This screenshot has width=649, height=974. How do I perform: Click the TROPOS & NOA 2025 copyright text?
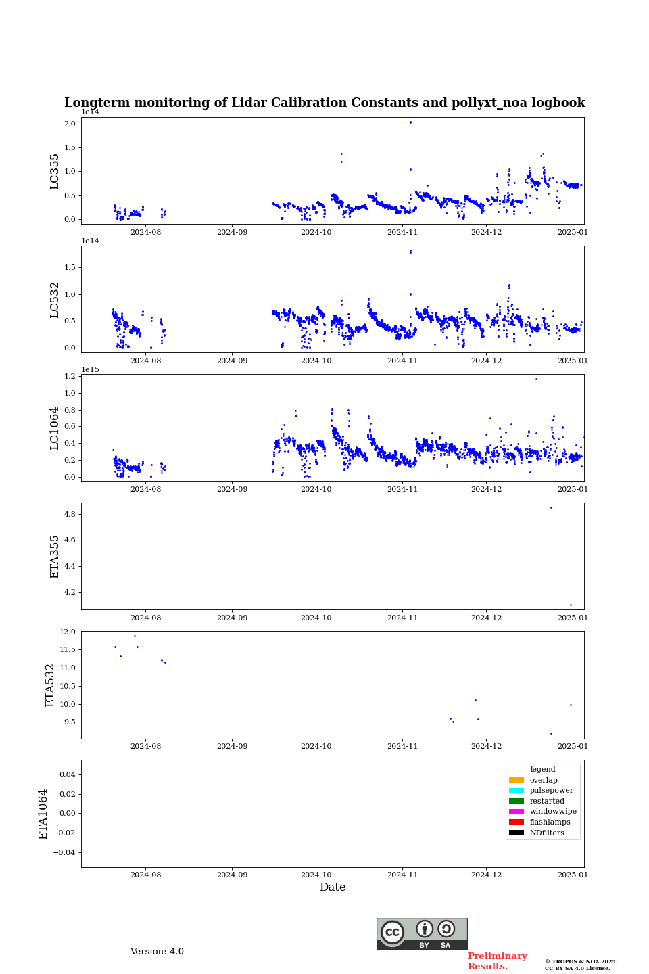(581, 962)
